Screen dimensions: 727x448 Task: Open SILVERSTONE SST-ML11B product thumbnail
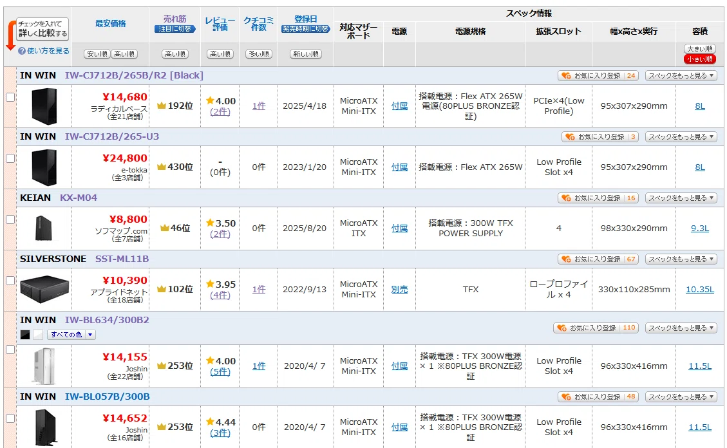[44, 289]
